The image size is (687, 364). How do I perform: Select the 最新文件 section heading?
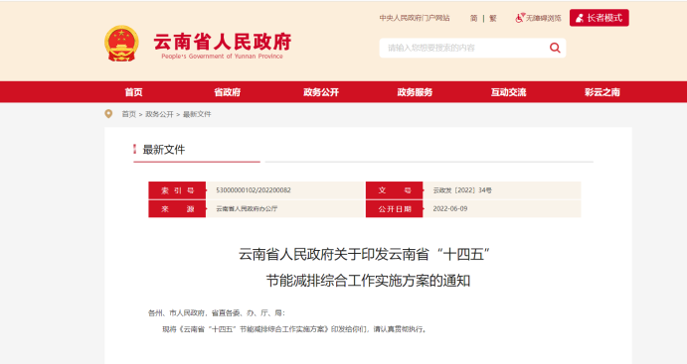[x=164, y=150]
